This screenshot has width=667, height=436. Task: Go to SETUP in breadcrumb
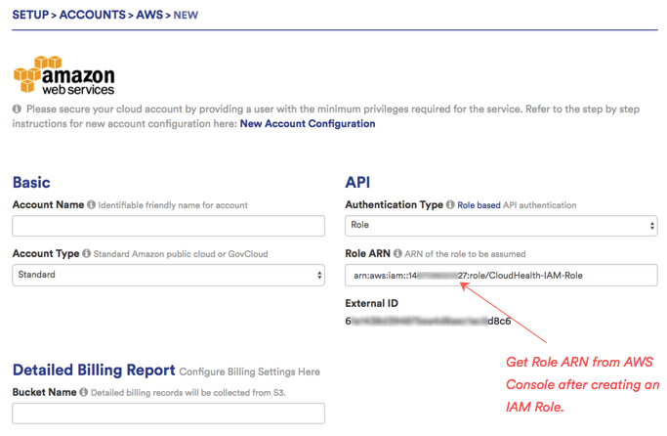(31, 16)
